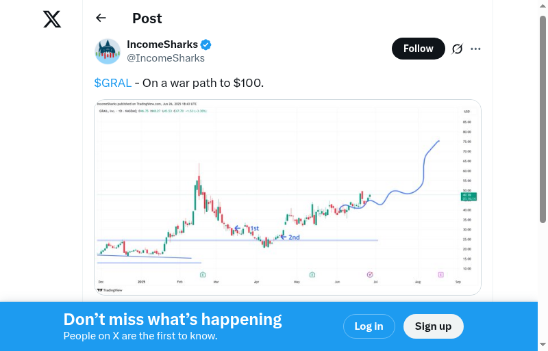Follow the IncomeSharks account
Image resolution: width=548 pixels, height=351 pixels.
click(418, 49)
